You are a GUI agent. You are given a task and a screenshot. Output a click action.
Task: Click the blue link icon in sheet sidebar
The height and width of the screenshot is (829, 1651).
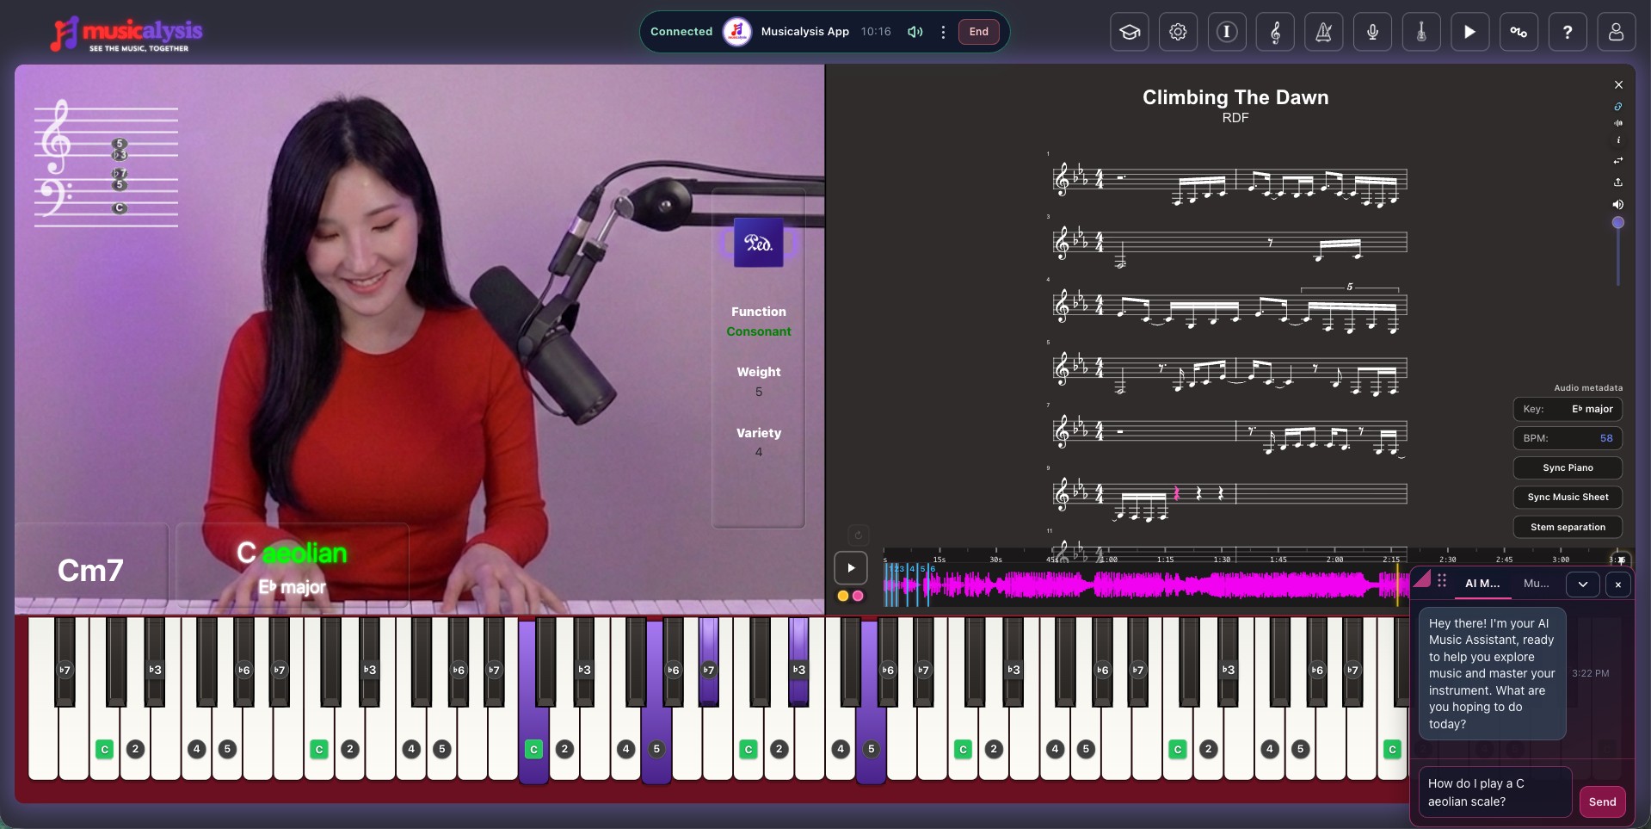tap(1618, 107)
